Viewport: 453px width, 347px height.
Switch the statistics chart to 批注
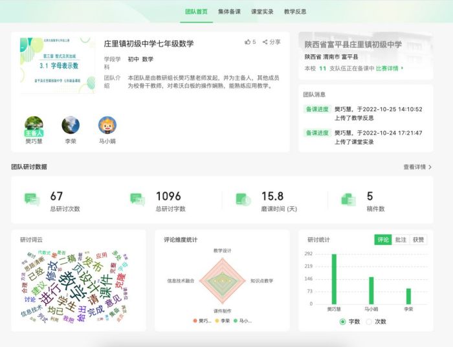coord(401,240)
